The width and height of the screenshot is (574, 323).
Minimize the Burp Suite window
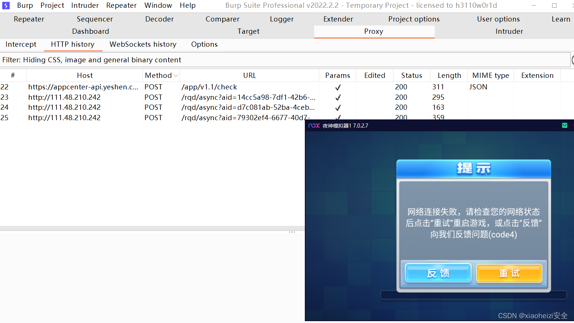[x=534, y=6]
